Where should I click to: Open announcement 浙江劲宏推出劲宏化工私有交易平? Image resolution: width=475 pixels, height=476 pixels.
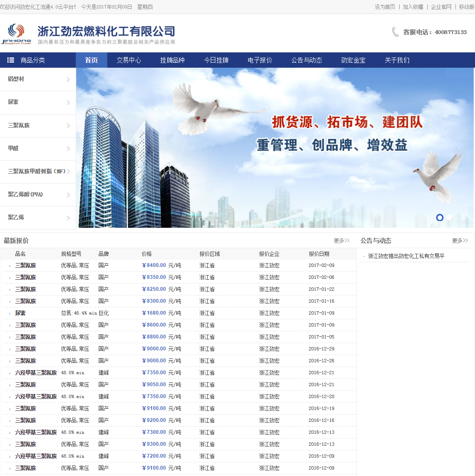(406, 256)
